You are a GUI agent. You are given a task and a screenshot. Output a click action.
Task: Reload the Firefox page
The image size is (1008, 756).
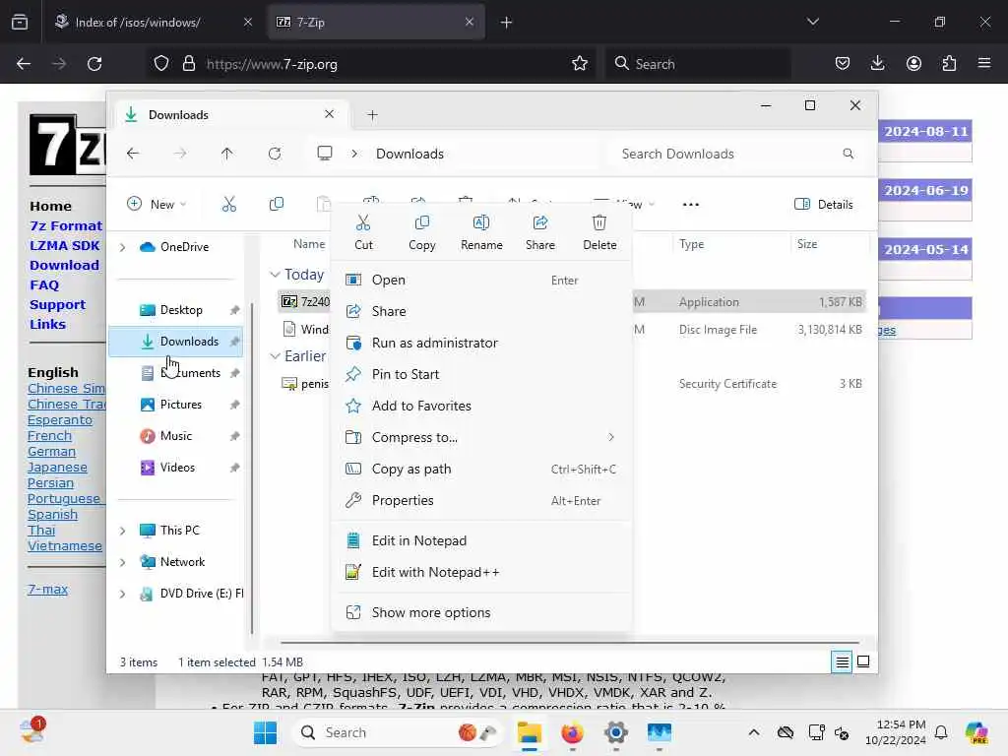coord(94,64)
